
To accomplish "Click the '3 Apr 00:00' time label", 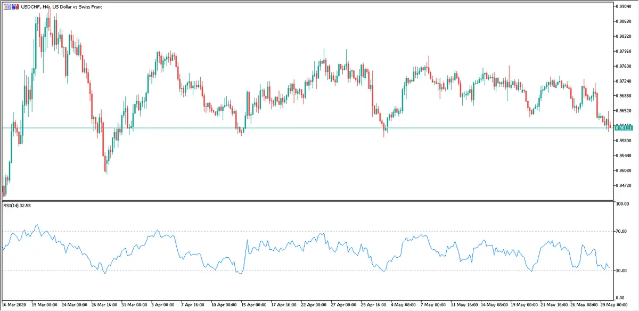I will point(162,305).
